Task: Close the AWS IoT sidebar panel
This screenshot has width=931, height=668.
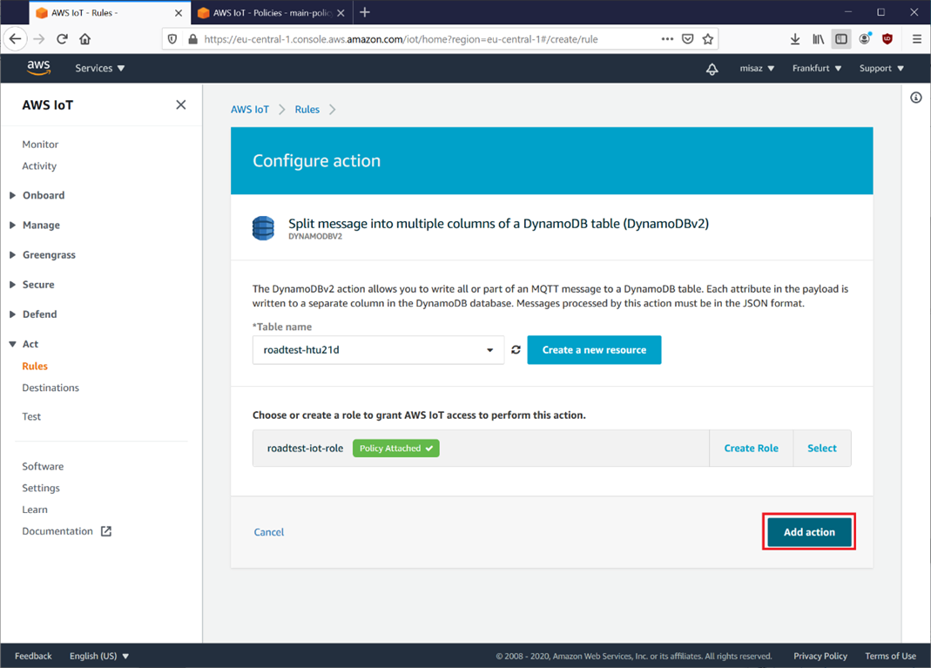Action: (x=180, y=105)
